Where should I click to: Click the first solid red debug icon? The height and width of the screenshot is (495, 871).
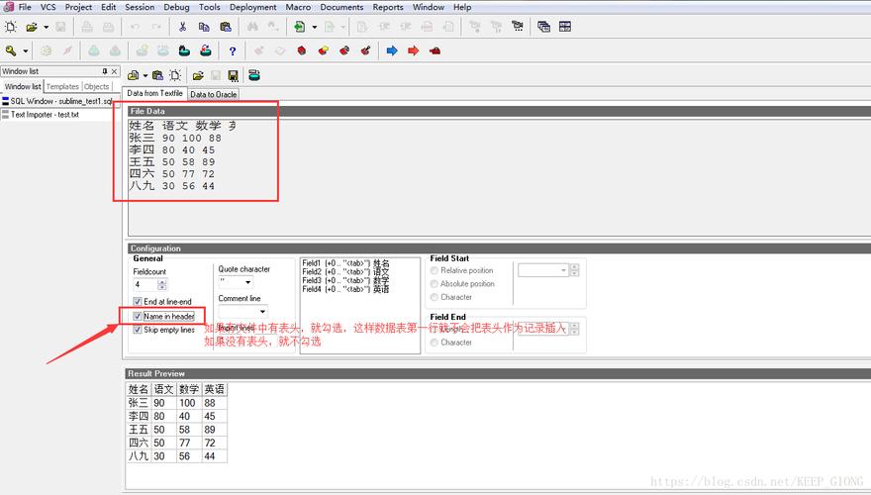(x=302, y=51)
